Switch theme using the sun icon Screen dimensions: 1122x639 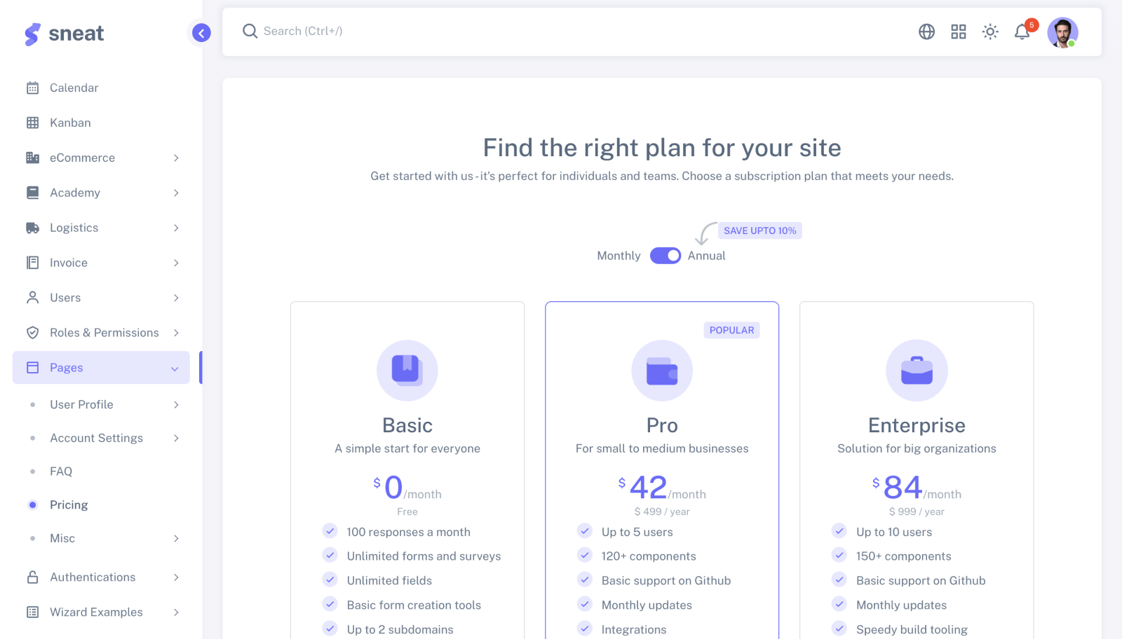click(990, 32)
